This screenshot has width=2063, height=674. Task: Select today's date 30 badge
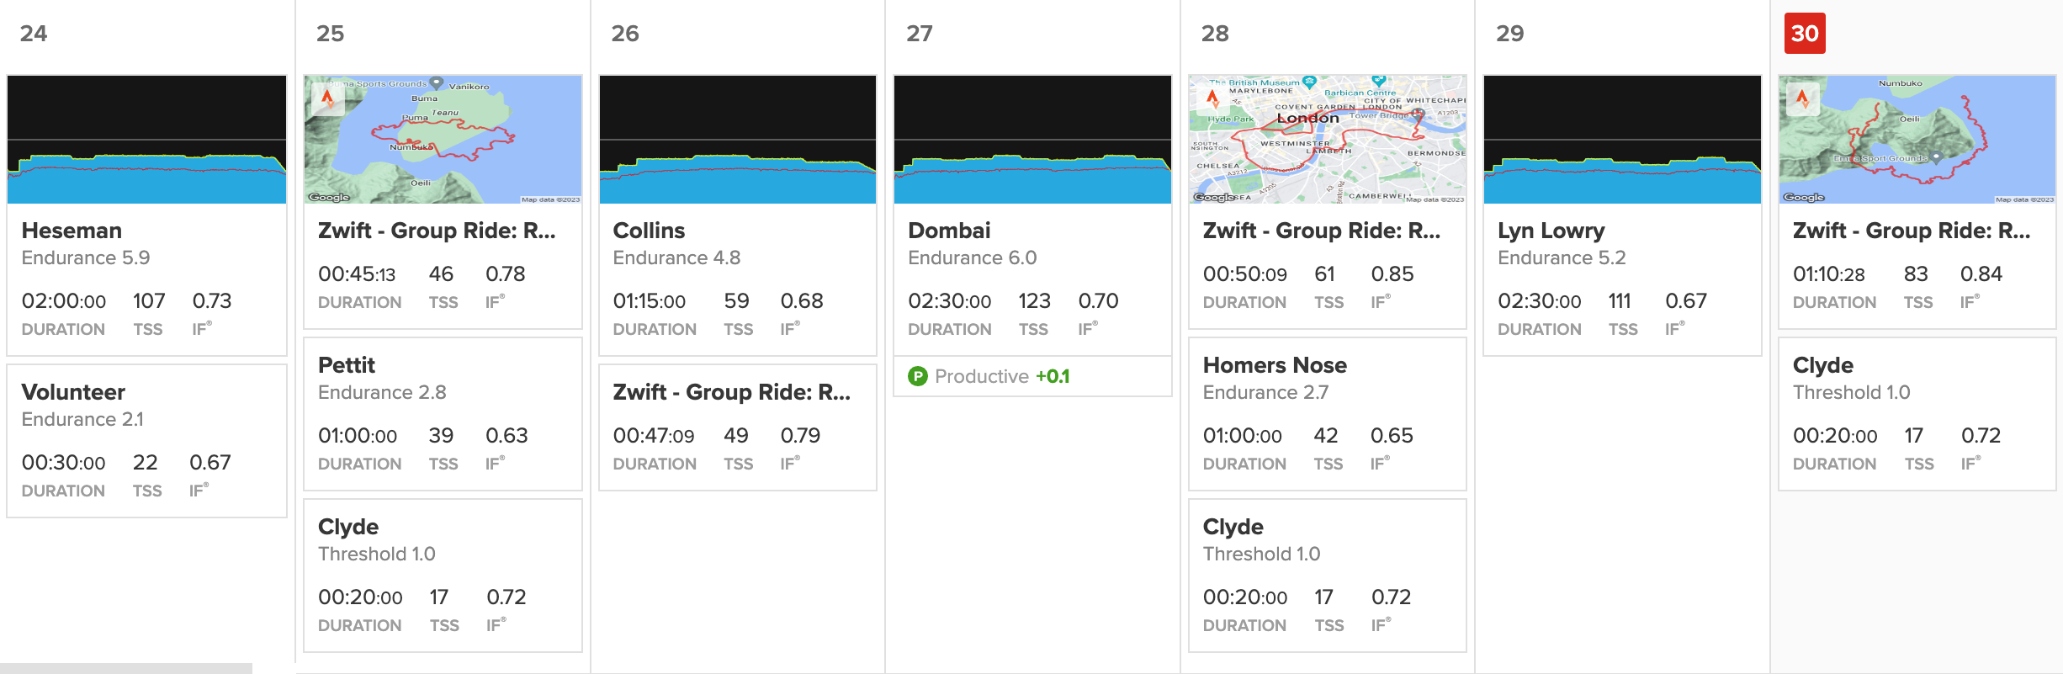1805,34
